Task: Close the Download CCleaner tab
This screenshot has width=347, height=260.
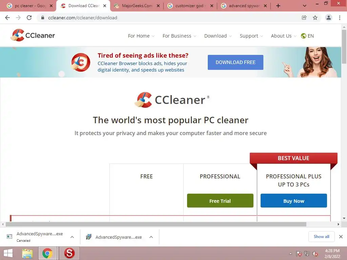Action: (105, 6)
